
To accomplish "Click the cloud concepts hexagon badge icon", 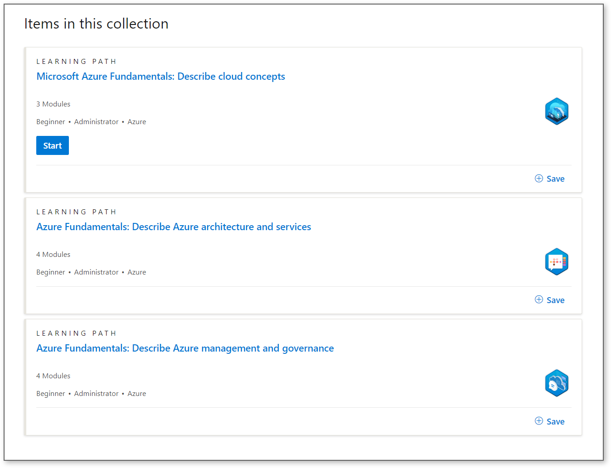I will click(x=557, y=111).
